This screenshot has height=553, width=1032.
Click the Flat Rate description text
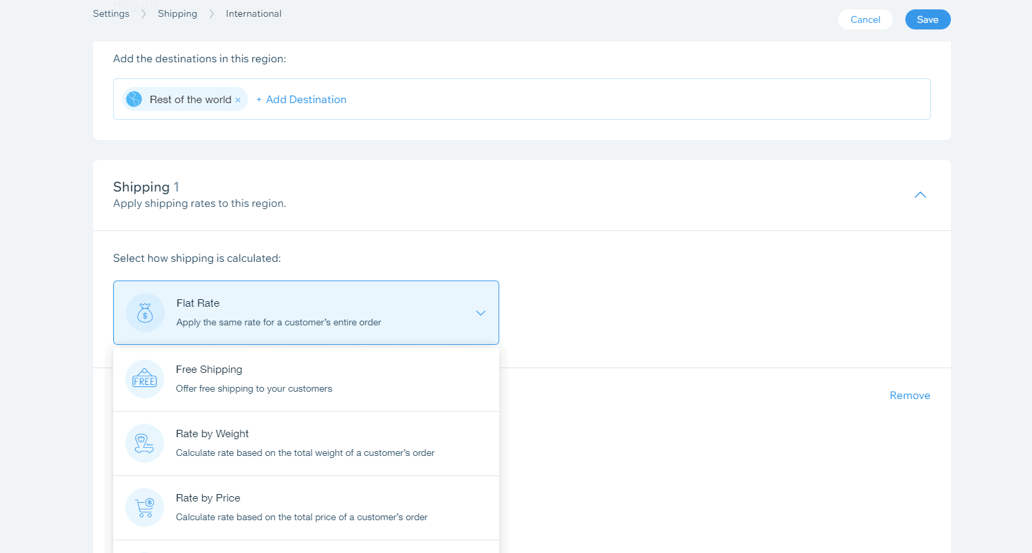(x=279, y=322)
